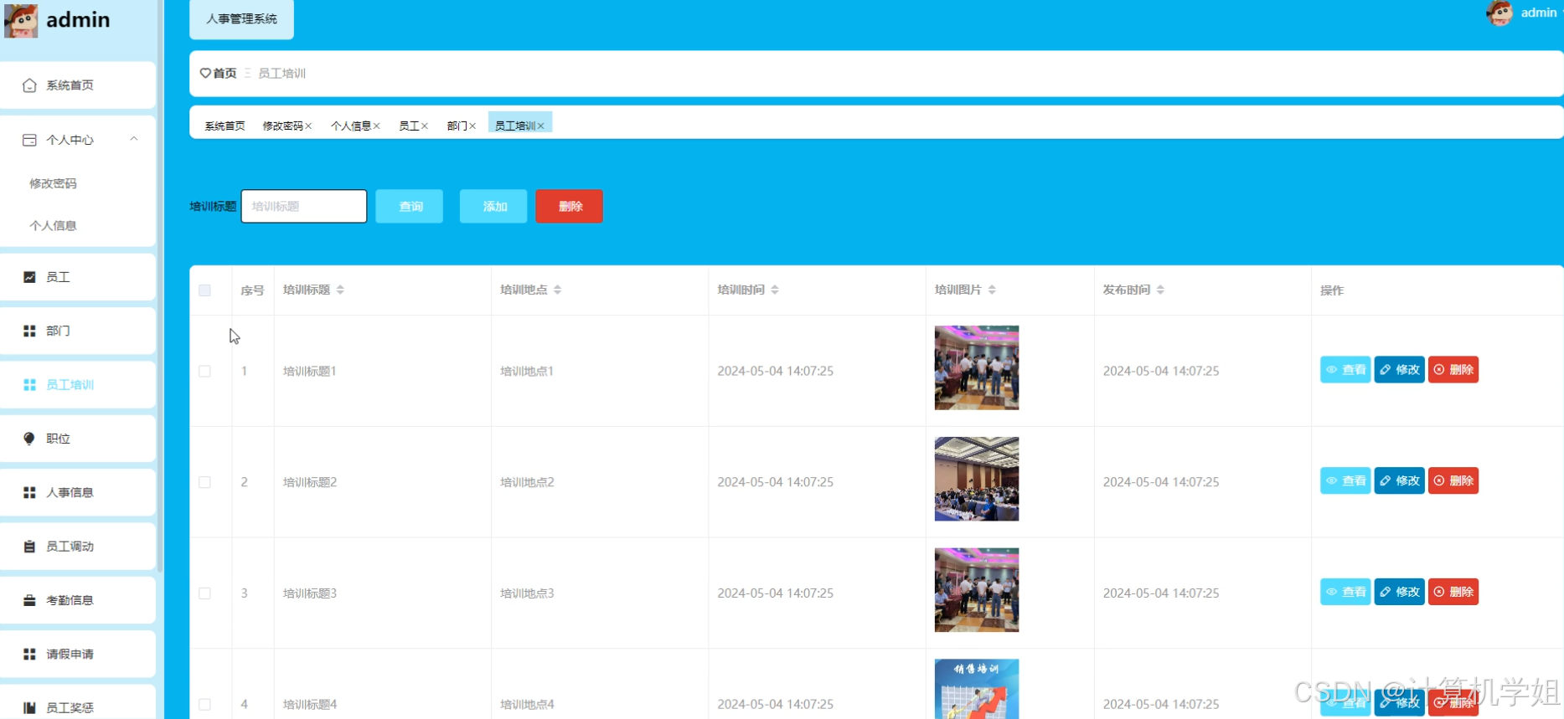Close the 员工 tab
The width and height of the screenshot is (1564, 719).
(425, 126)
